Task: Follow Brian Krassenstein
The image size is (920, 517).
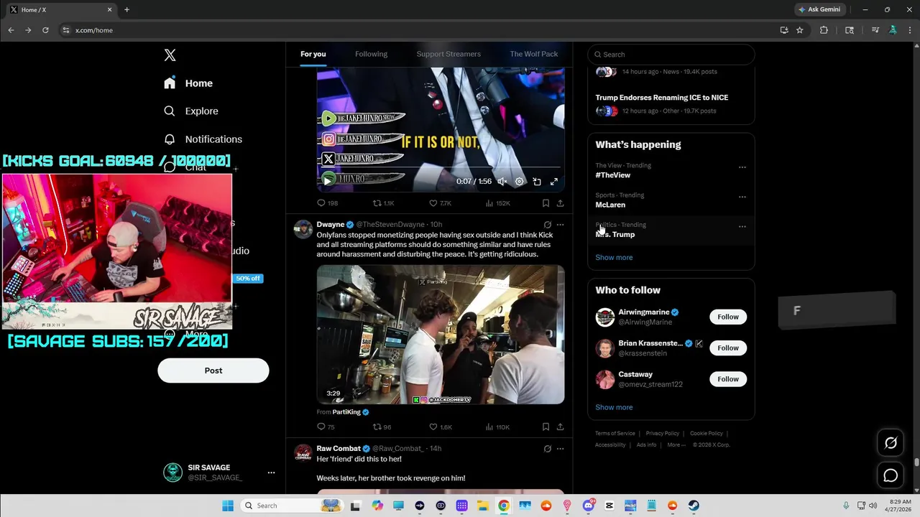Action: pos(728,348)
